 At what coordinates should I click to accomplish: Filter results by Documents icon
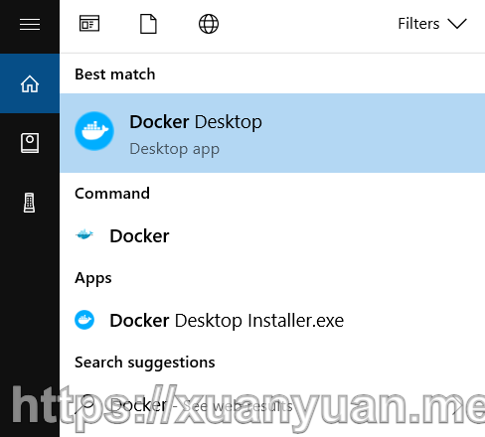point(148,24)
